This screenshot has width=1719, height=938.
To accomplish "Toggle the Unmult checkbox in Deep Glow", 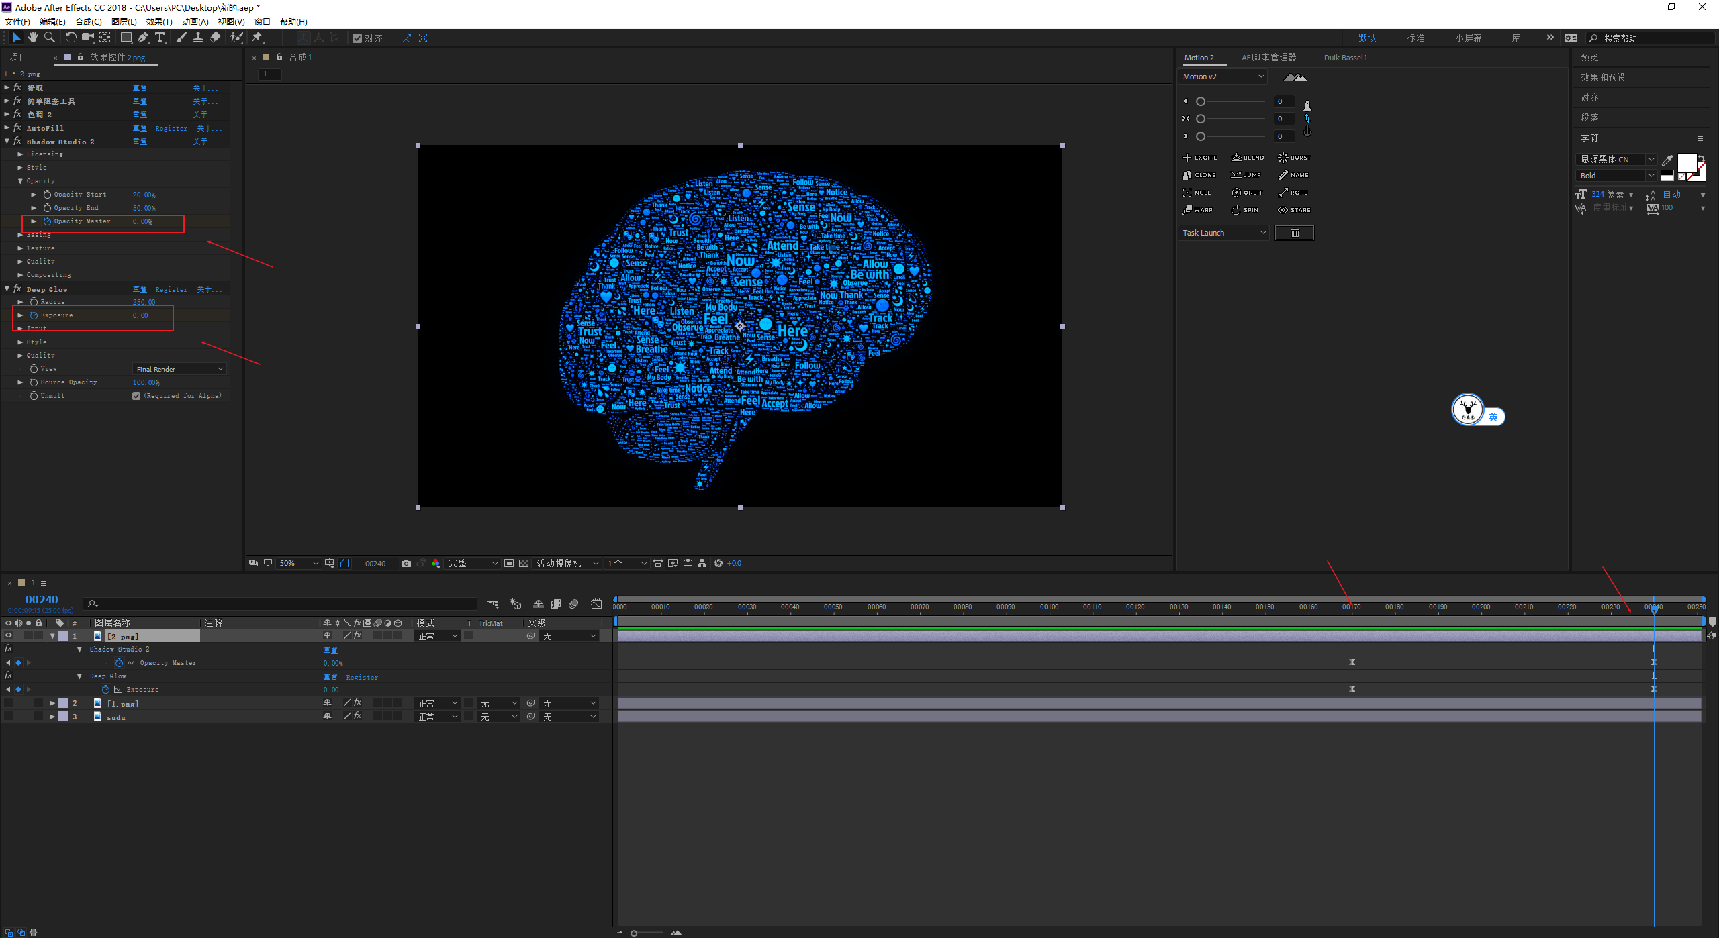I will point(136,396).
